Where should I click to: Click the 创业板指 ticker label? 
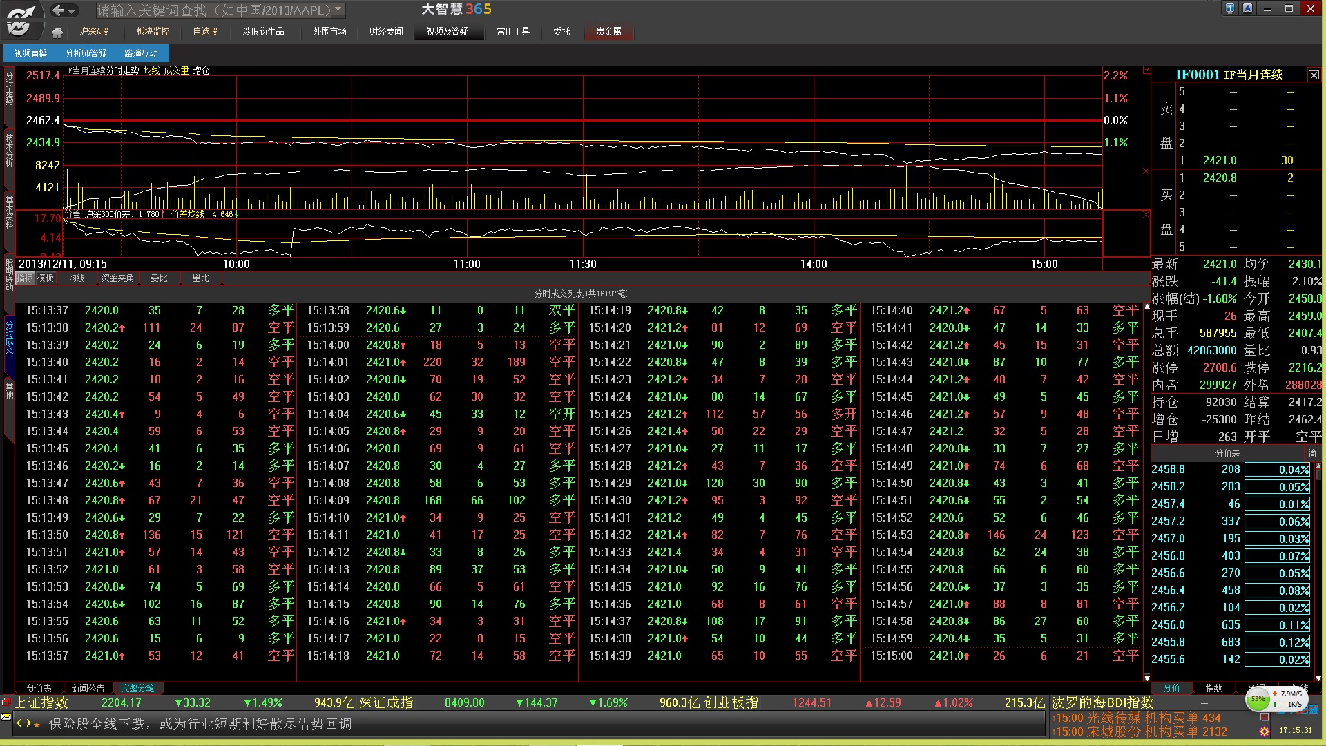pyautogui.click(x=731, y=702)
